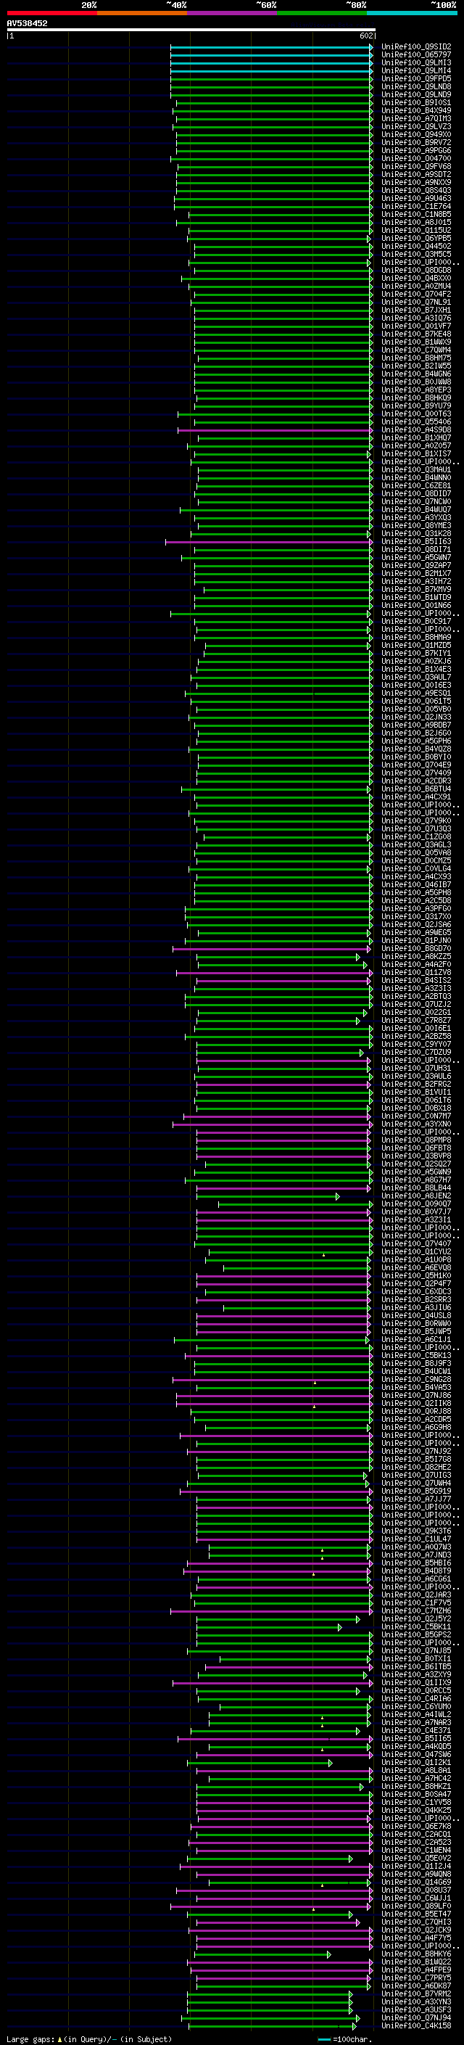Select the label UniRef100_C1E764

pyautogui.click(x=416, y=207)
